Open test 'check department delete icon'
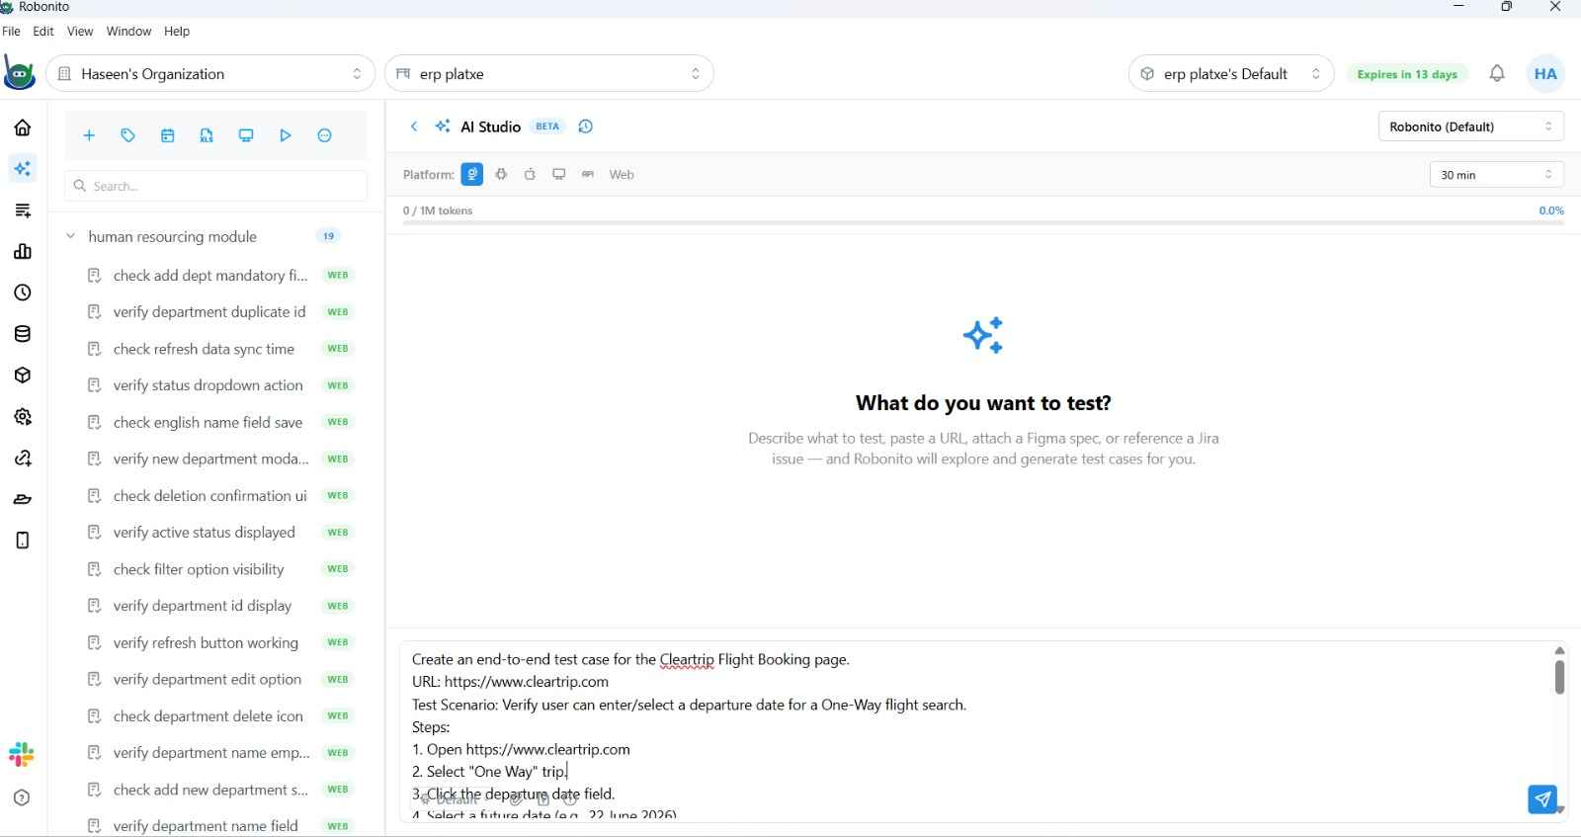Screen dimensions: 1581x837 pyautogui.click(x=208, y=716)
